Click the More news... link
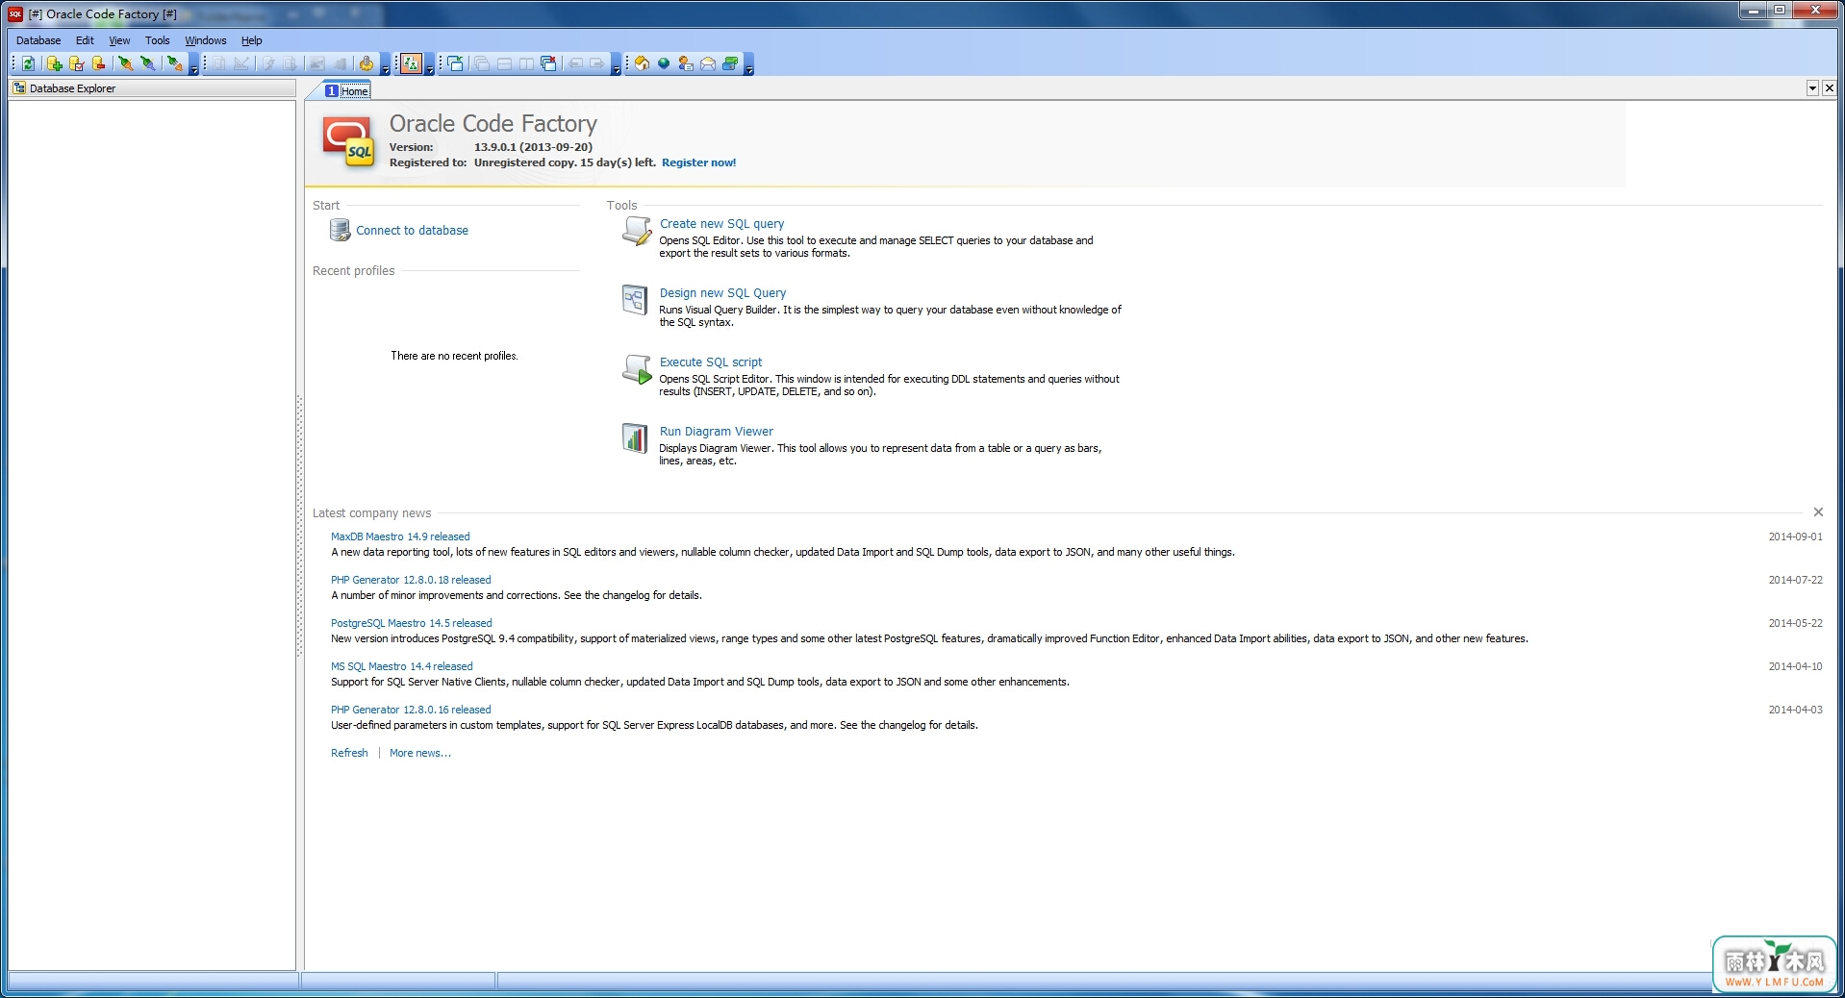 419,753
